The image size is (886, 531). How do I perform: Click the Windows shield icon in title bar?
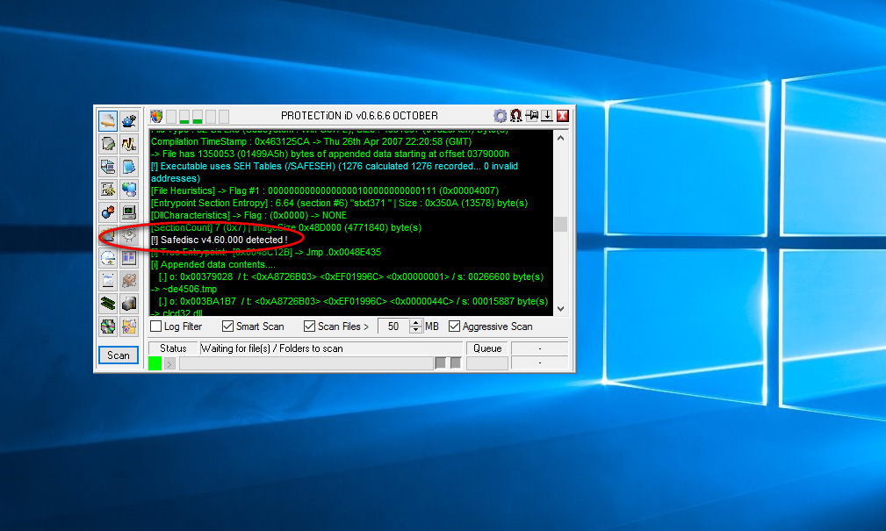click(156, 117)
